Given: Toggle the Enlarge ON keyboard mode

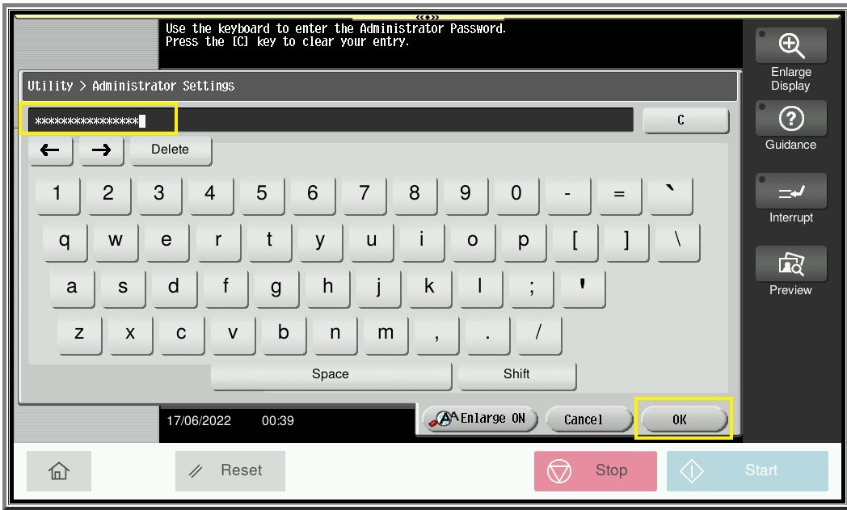Looking at the screenshot, I should (478, 419).
